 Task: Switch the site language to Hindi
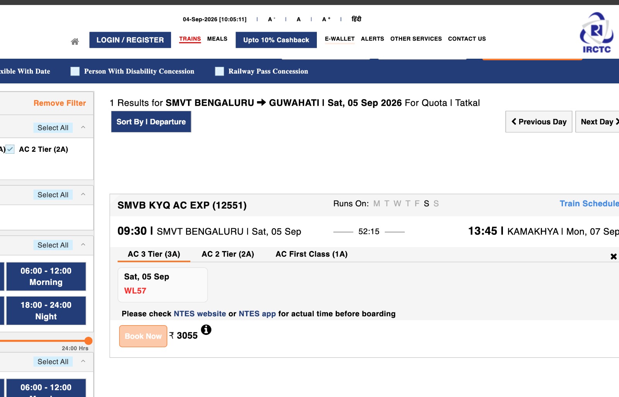point(356,19)
